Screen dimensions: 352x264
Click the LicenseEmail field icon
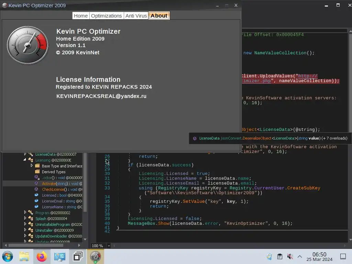point(36,201)
